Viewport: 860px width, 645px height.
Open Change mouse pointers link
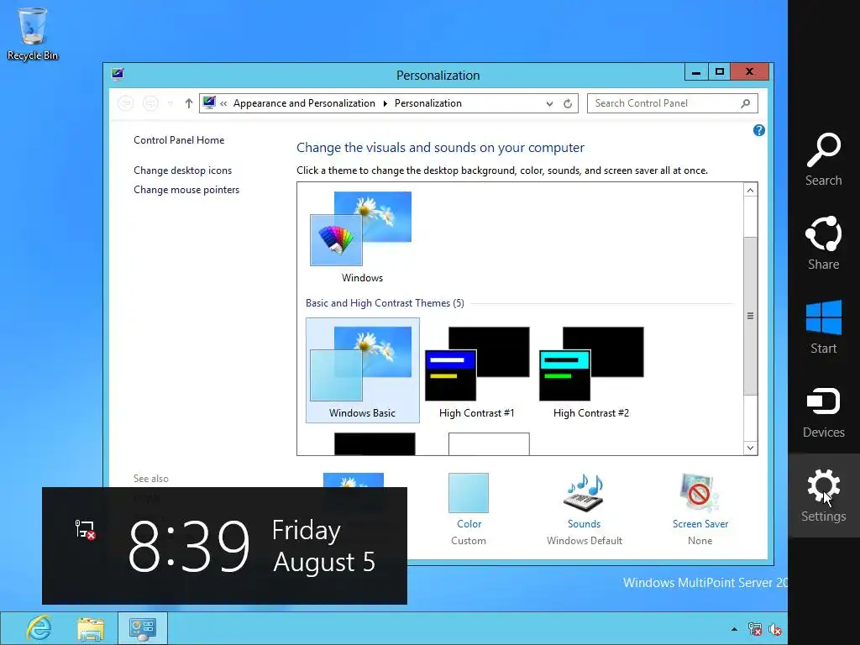point(186,189)
